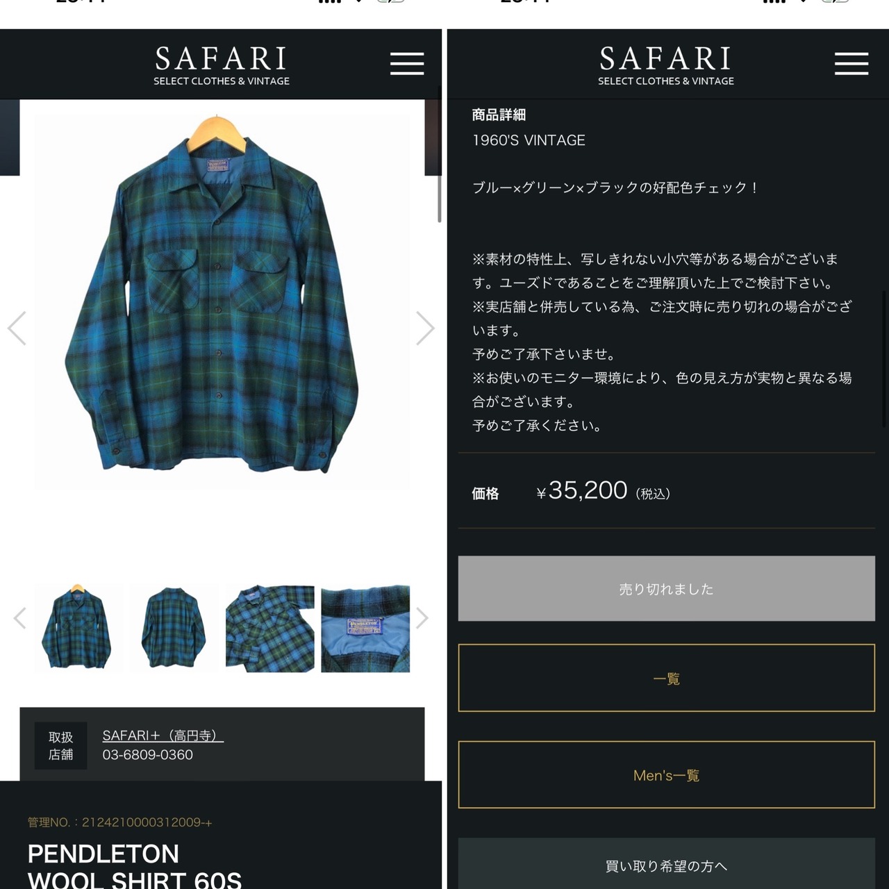Show previous product image with left arrow
Screen dimensions: 889x889
tap(17, 329)
